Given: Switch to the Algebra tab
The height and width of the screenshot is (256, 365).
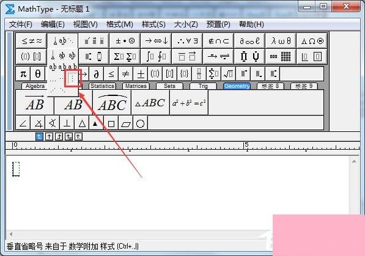Looking at the screenshot, I should (x=34, y=86).
